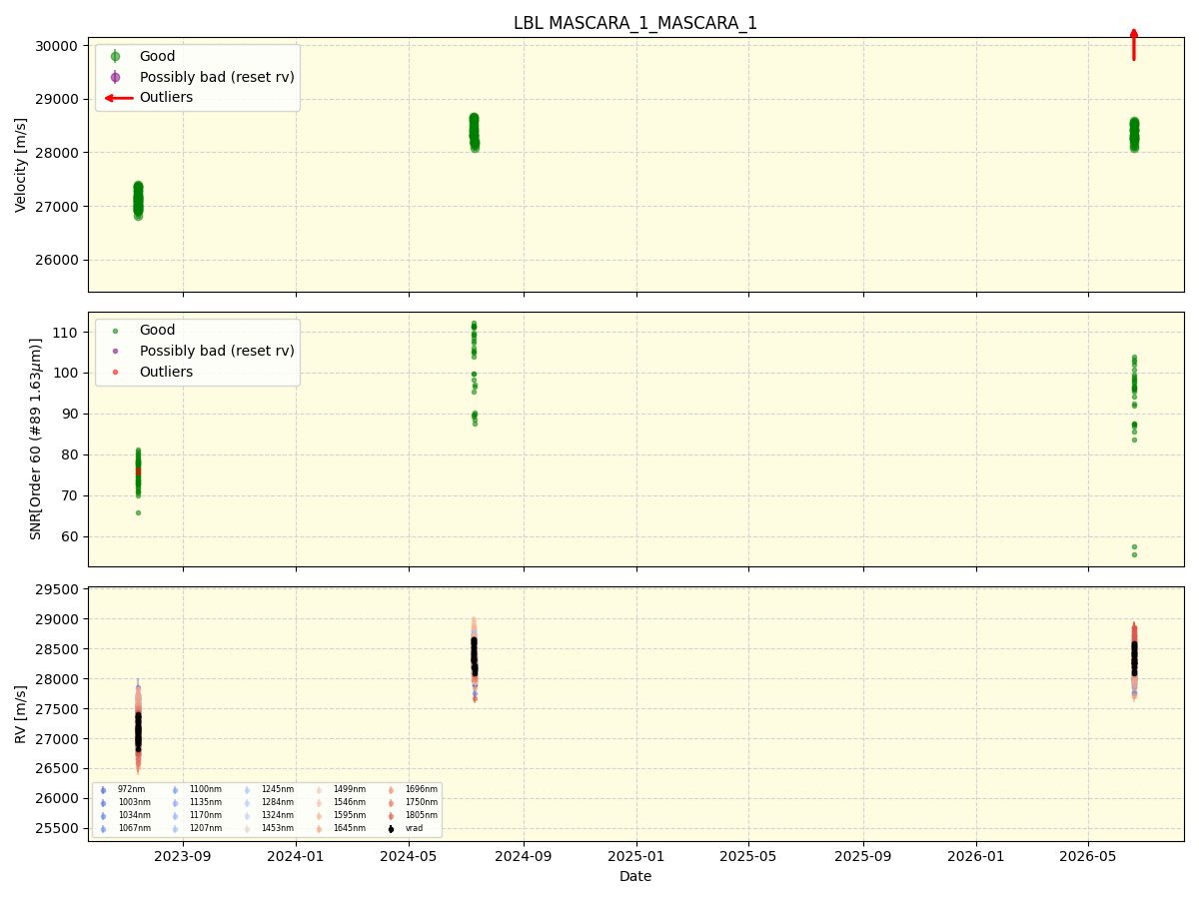Click the 2024-05 date tick label
The image size is (1199, 899).
point(409,856)
